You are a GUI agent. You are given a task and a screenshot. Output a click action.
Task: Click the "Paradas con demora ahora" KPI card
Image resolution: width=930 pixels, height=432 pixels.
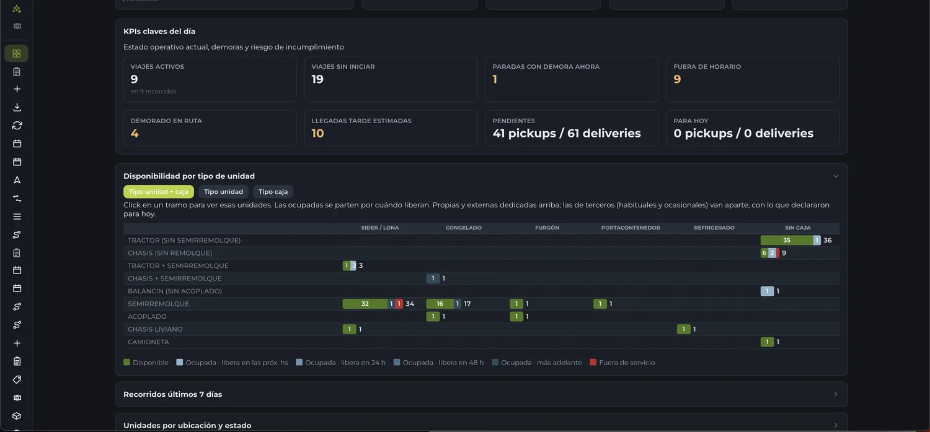(572, 79)
